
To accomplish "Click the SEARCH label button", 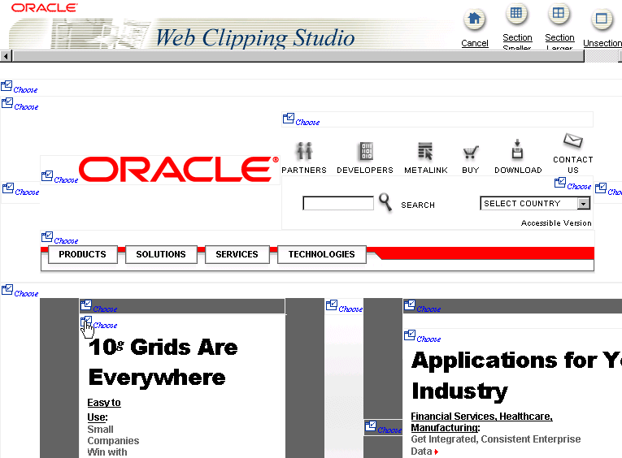I will pyautogui.click(x=418, y=205).
